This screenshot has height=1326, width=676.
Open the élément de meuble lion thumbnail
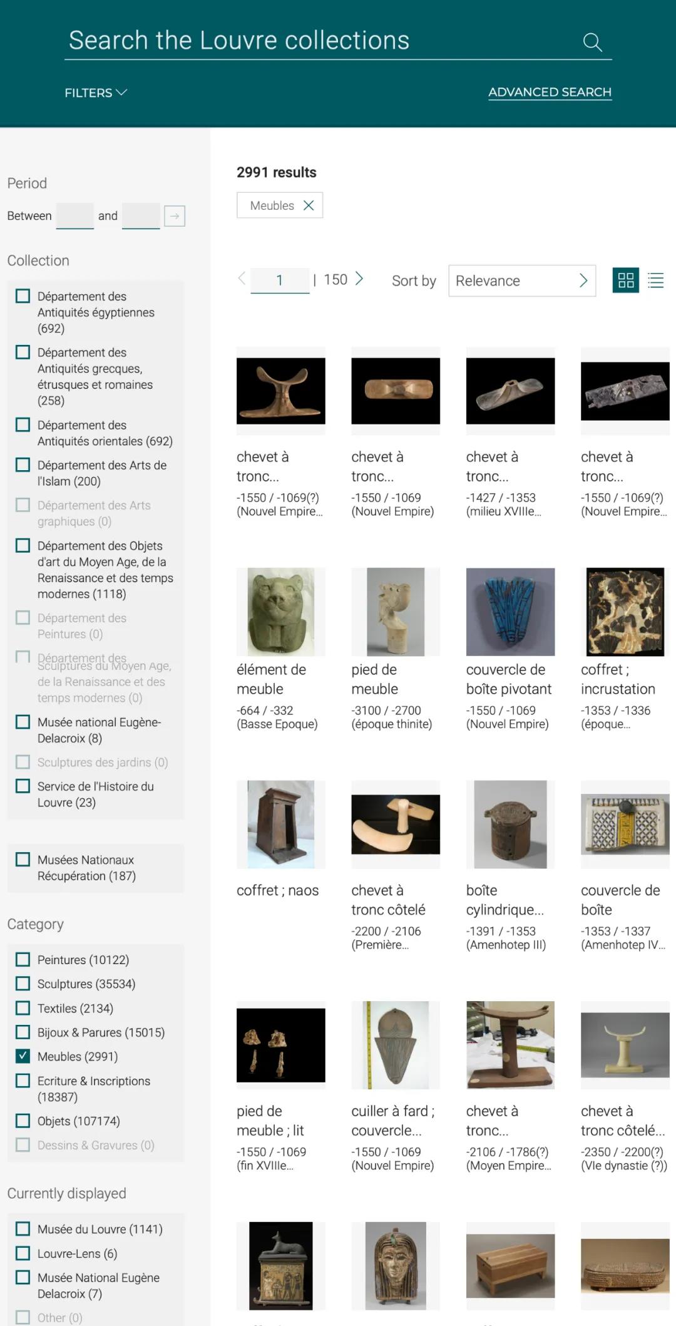pyautogui.click(x=280, y=612)
